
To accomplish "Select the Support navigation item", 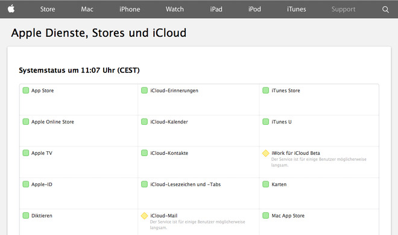I will pos(343,10).
